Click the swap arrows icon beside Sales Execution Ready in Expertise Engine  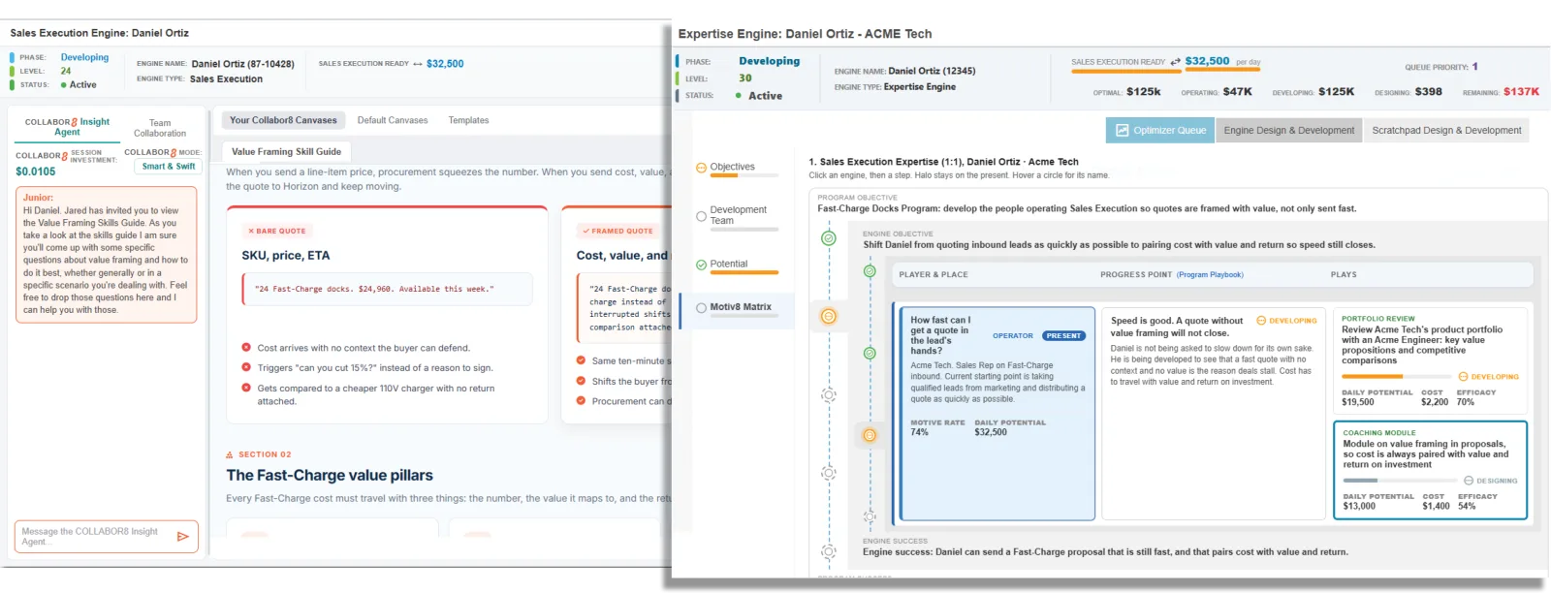pos(1176,62)
